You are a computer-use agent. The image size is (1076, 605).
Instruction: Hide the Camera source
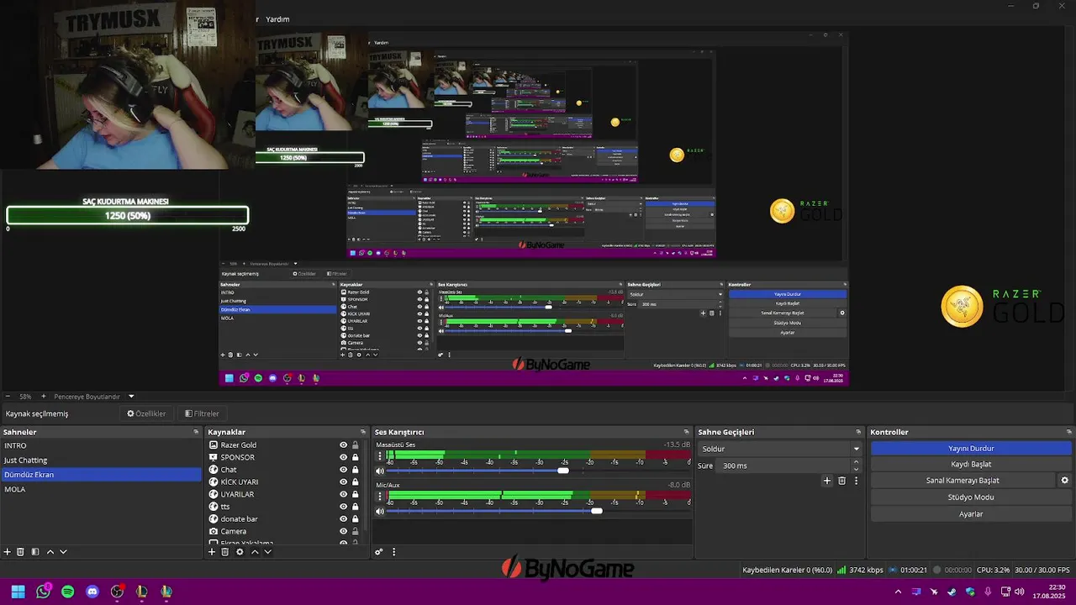343,531
